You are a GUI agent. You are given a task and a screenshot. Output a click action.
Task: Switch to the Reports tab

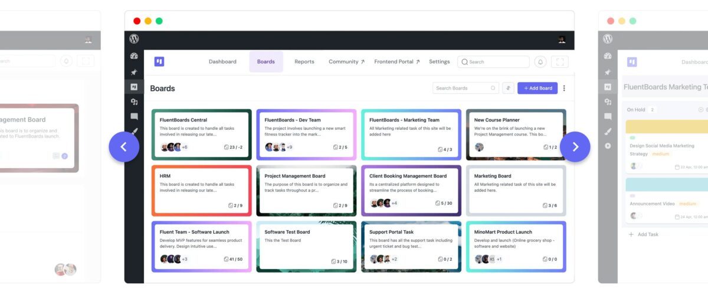coord(304,62)
